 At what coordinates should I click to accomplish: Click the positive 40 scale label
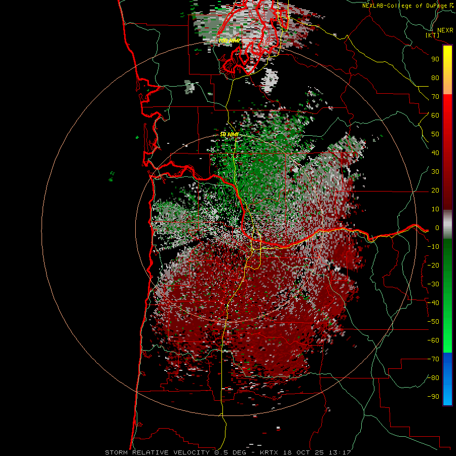pyautogui.click(x=435, y=153)
